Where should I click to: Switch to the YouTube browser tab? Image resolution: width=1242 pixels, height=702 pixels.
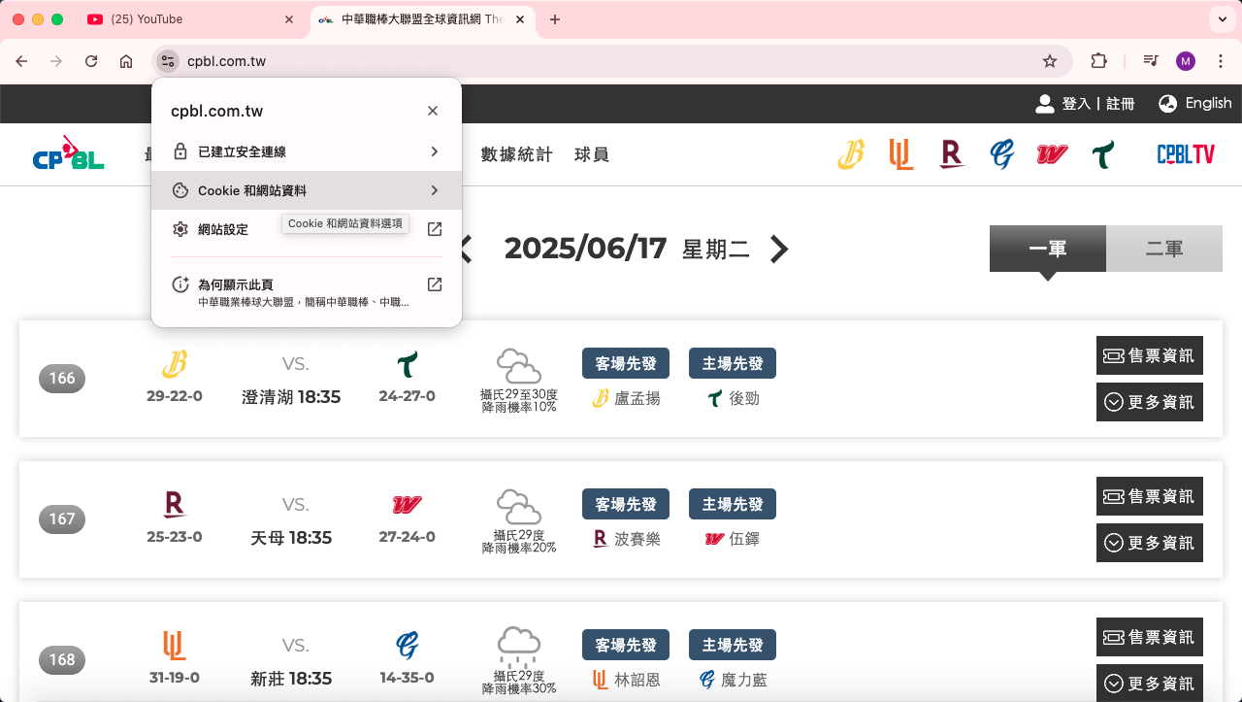(x=189, y=19)
